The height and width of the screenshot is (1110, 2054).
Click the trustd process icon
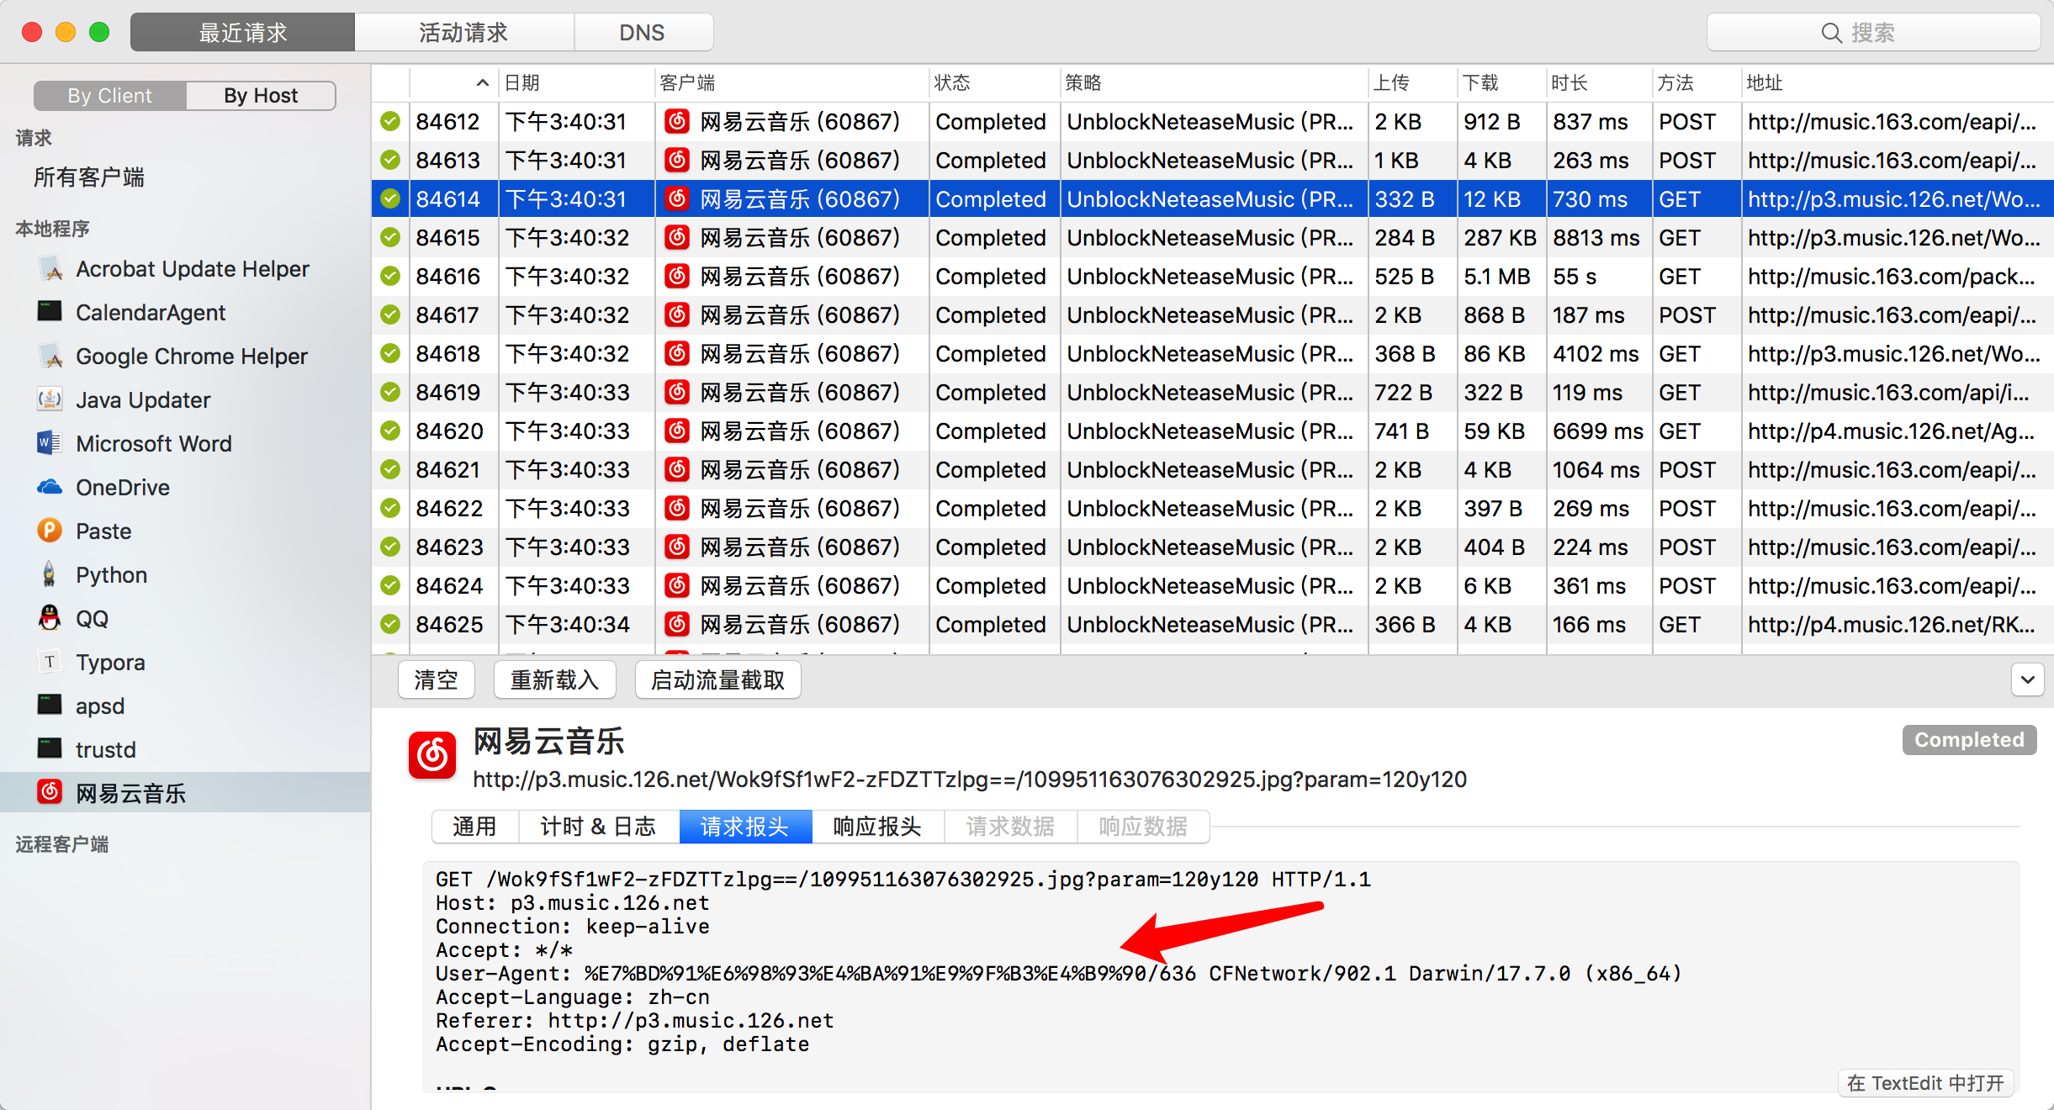tap(50, 748)
